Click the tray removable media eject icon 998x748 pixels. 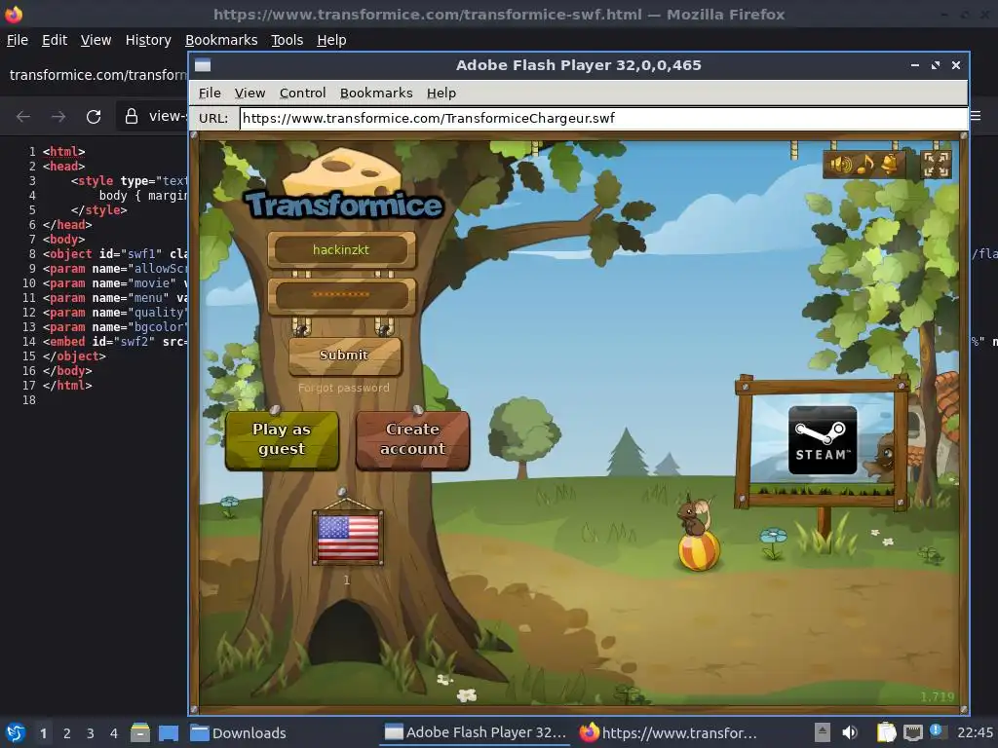point(822,732)
